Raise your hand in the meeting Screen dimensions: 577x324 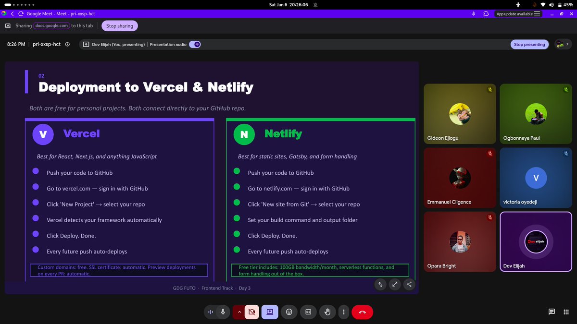coord(327,312)
